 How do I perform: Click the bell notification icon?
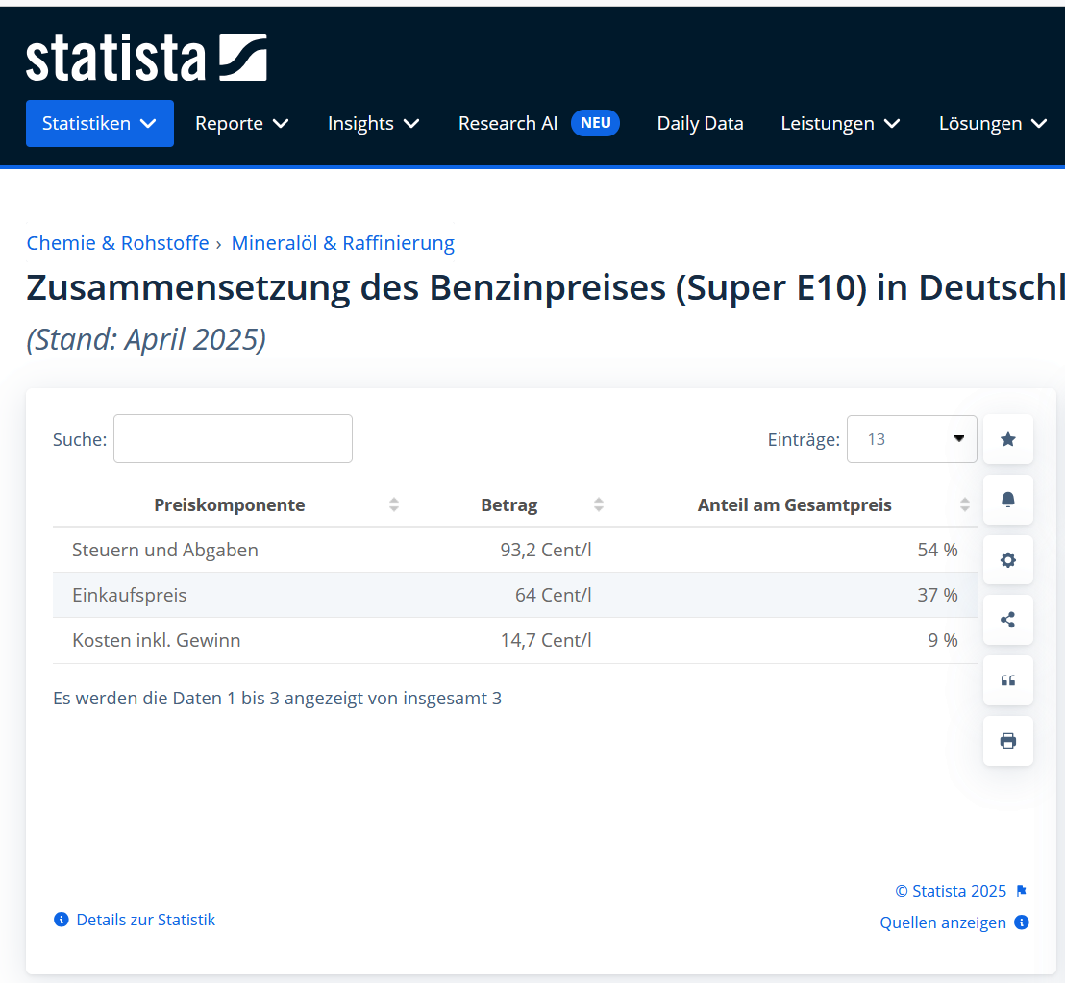(1008, 500)
